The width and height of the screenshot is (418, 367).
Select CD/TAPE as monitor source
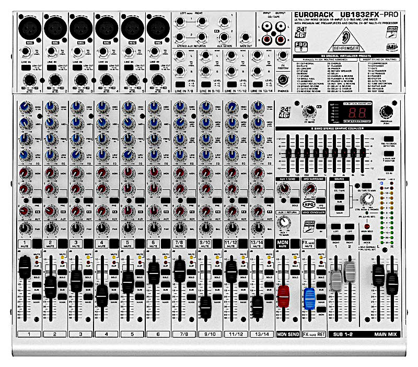(x=339, y=186)
